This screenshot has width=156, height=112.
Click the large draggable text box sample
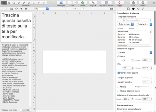(16, 27)
